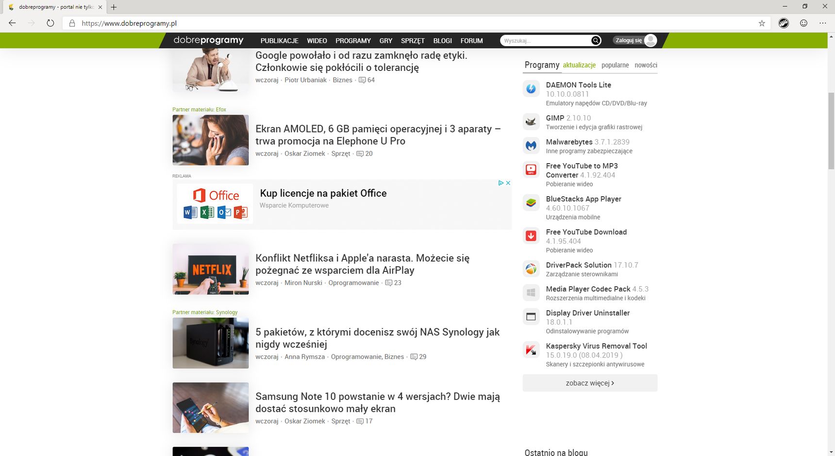The width and height of the screenshot is (835, 456).
Task: Click the Elephone phone article thumbnail
Action: pyautogui.click(x=211, y=140)
